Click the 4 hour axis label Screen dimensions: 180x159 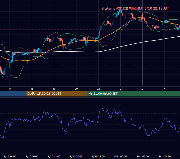165,89
